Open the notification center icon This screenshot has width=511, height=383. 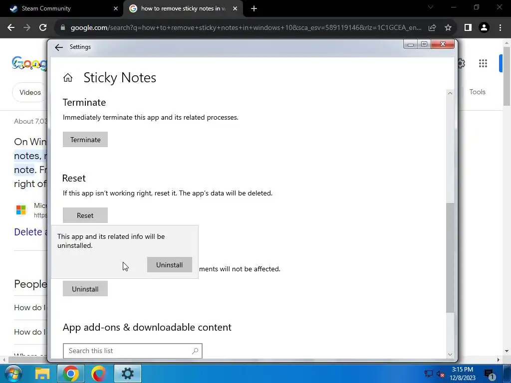click(x=490, y=375)
